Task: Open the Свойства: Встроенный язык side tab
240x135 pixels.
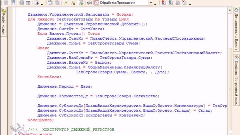Action: (236, 80)
